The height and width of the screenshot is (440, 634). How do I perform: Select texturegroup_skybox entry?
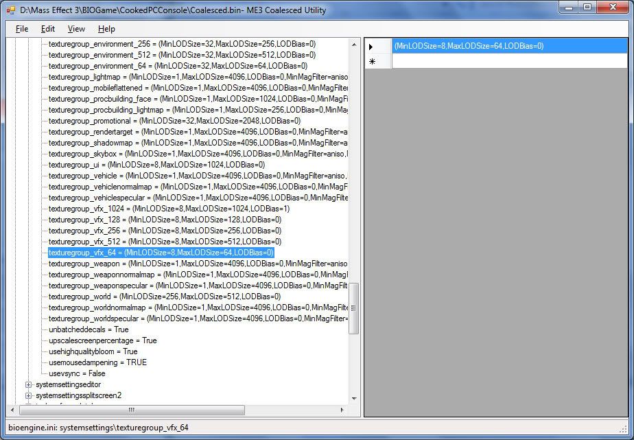point(198,154)
